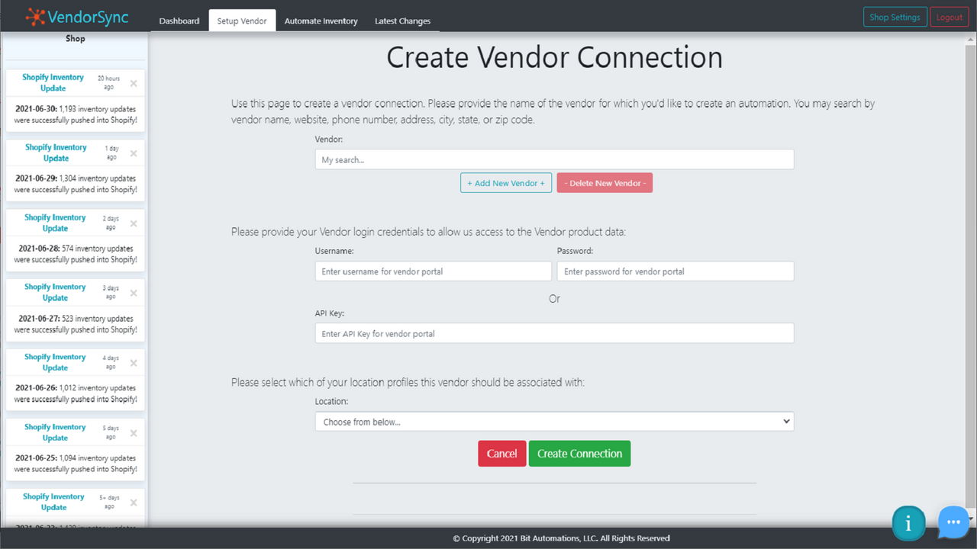The width and height of the screenshot is (977, 549).
Task: Log out of VendorSync
Action: point(949,16)
